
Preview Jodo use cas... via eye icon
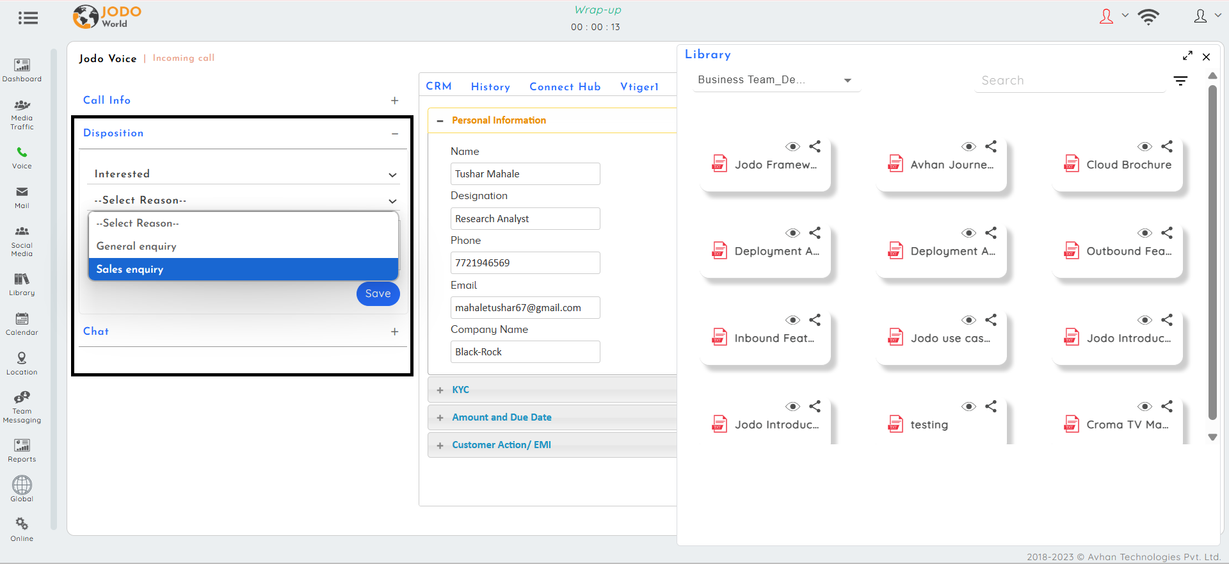click(x=968, y=320)
